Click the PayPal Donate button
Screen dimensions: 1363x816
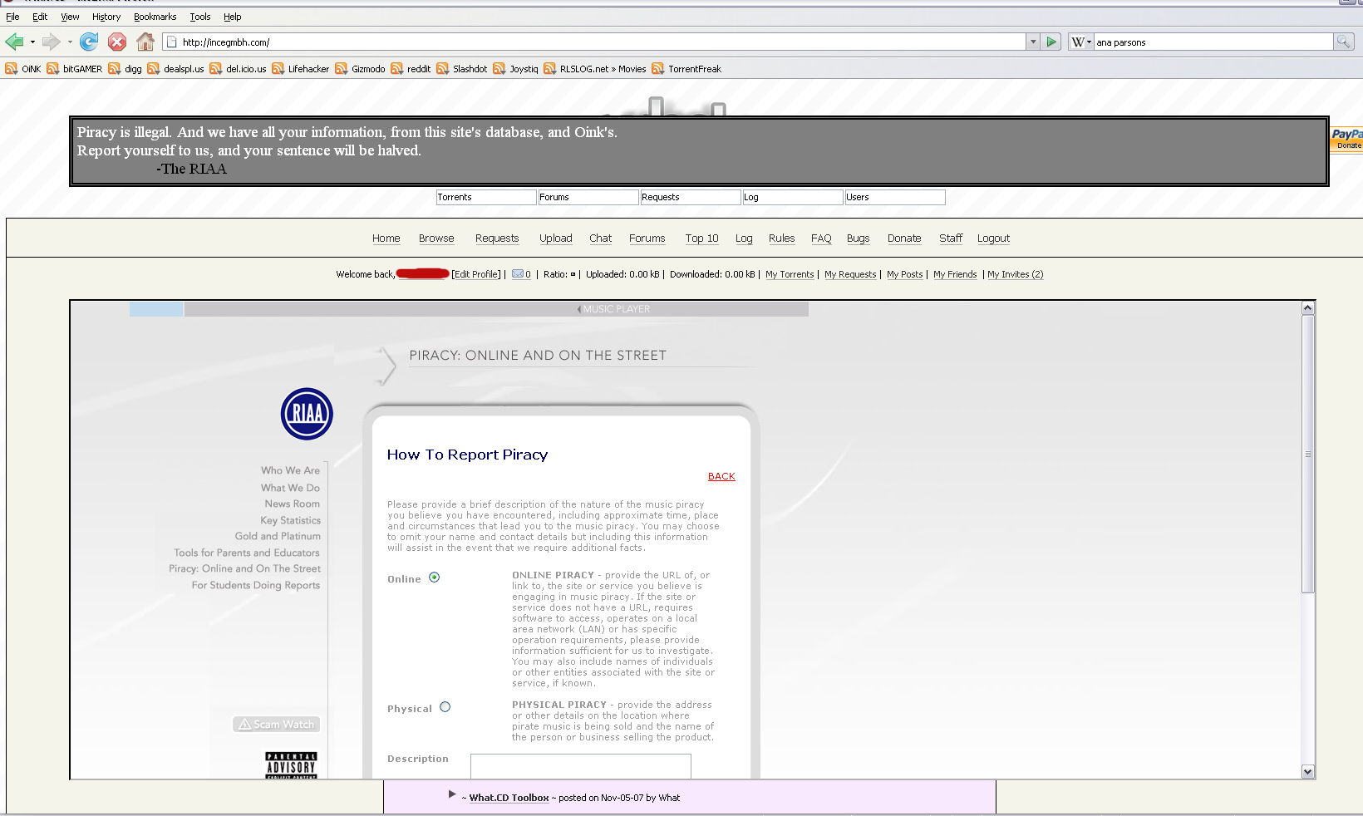pyautogui.click(x=1346, y=139)
